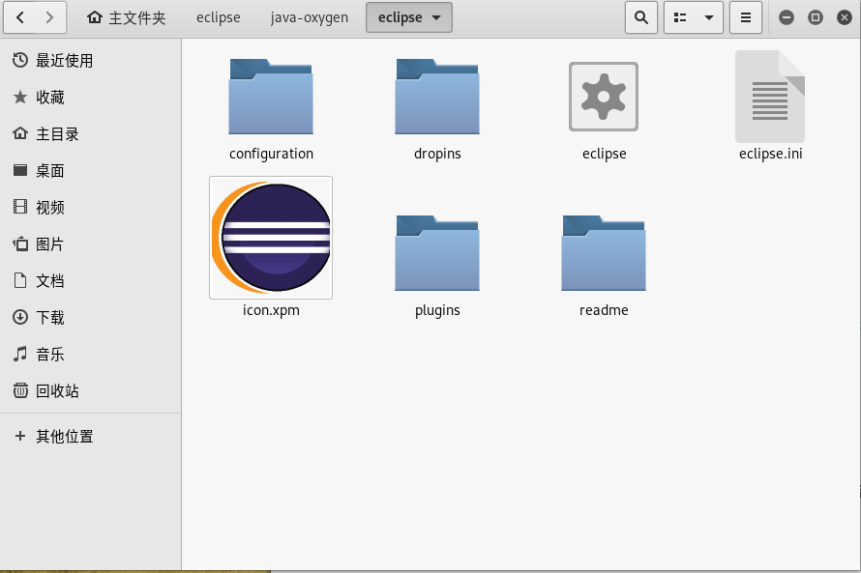Select 最近使用 in the sidebar
861x573 pixels.
click(58, 60)
